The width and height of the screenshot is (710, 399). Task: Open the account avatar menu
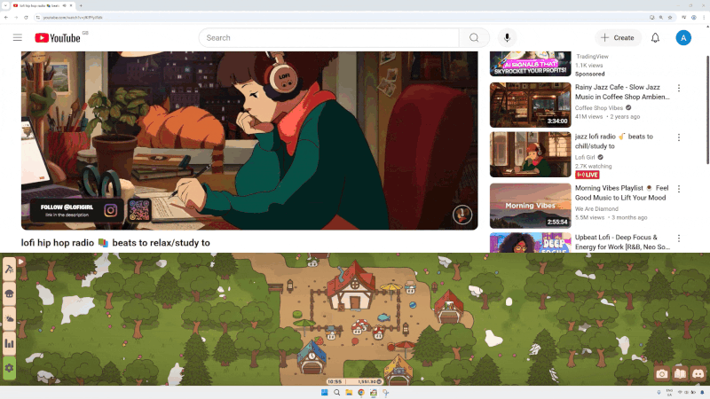click(x=683, y=38)
